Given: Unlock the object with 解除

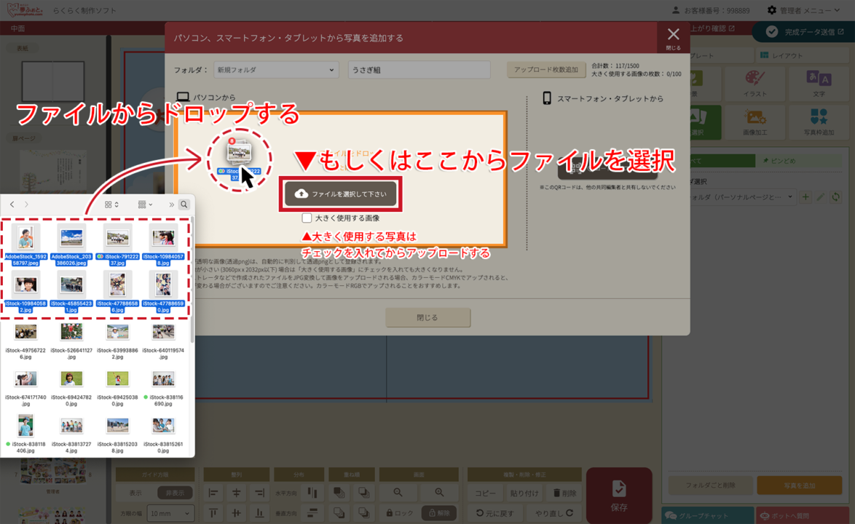Looking at the screenshot, I should click(x=439, y=512).
